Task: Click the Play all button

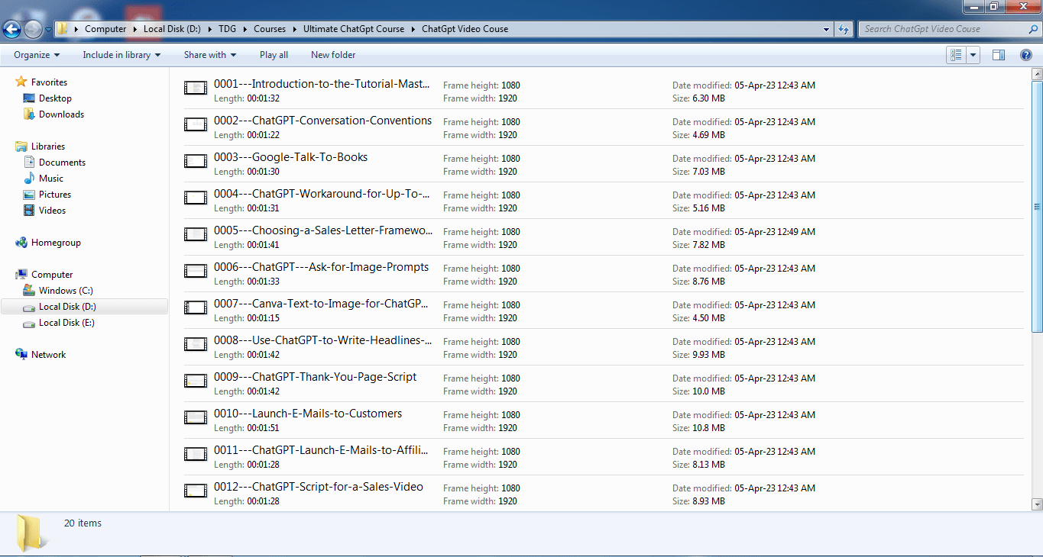Action: point(274,55)
